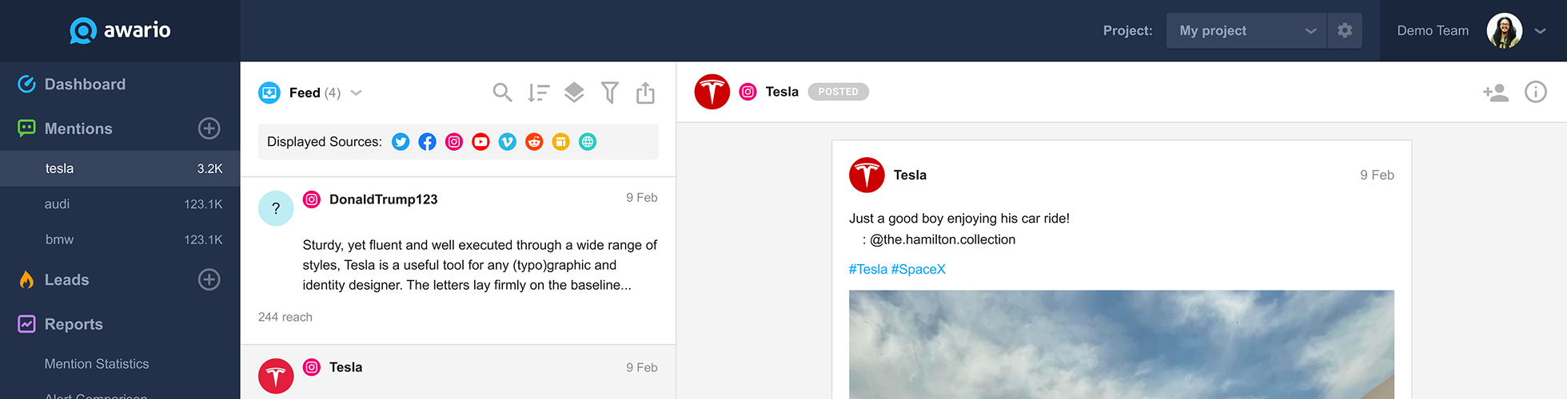Expand the Feed dropdown chevron
Viewport: 1567px width, 399px height.
click(357, 93)
